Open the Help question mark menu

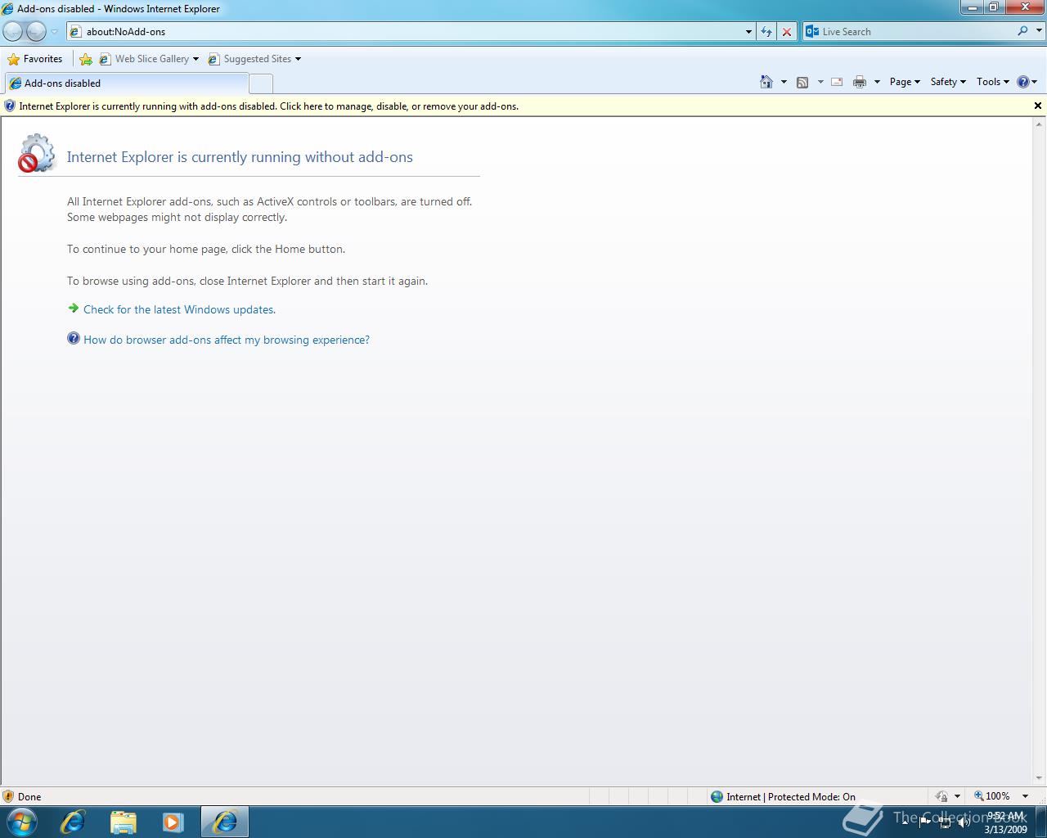[1027, 82]
